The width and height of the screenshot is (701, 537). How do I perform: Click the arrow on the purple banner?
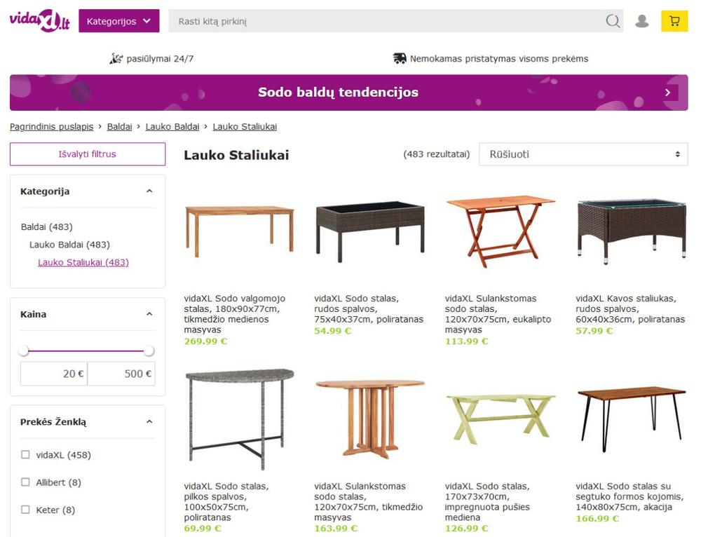tap(668, 93)
